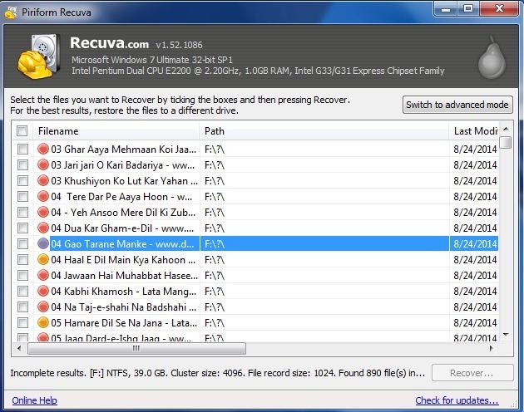524x412 pixels.
Task: Select file 04 Tere Dar Pe Aaya Hoon
Action: [x=121, y=197]
